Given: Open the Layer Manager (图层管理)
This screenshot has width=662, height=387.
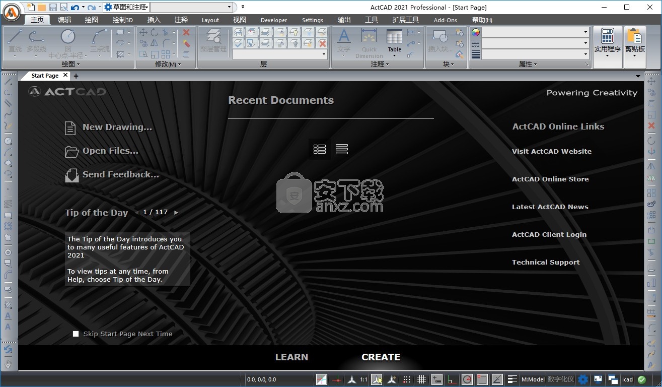Looking at the screenshot, I should click(213, 41).
